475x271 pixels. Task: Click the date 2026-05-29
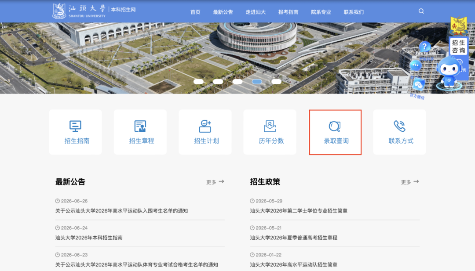pos(269,201)
